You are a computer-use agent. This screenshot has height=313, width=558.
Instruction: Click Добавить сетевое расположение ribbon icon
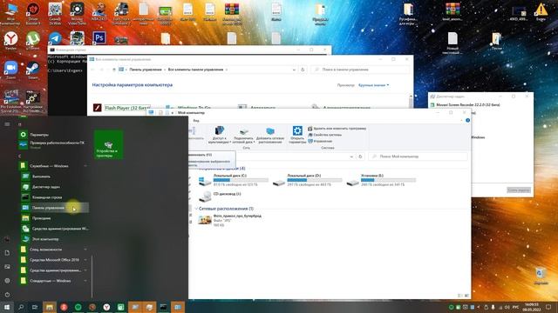(270, 135)
